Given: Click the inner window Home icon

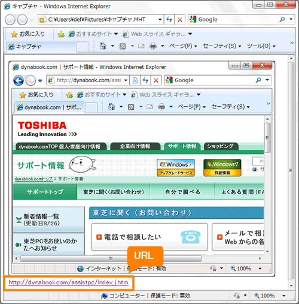Looking at the screenshot, I should (111, 107).
